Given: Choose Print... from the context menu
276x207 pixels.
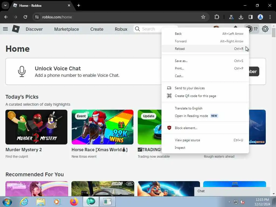Looking at the screenshot, I should (205, 68).
